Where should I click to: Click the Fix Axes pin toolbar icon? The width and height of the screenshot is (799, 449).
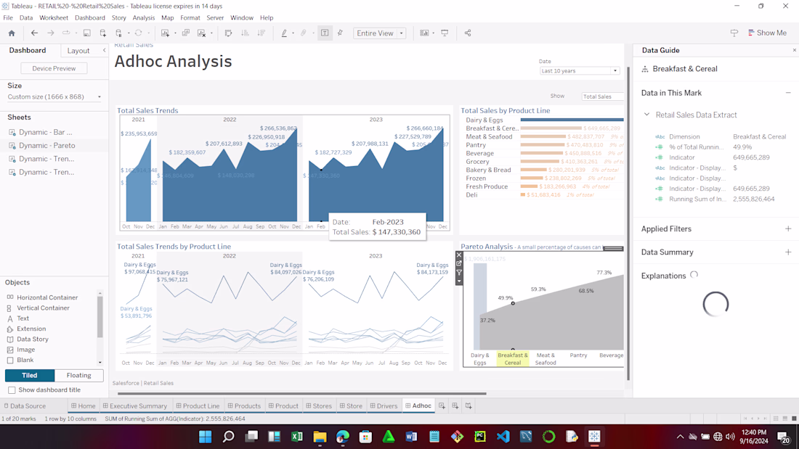click(340, 33)
